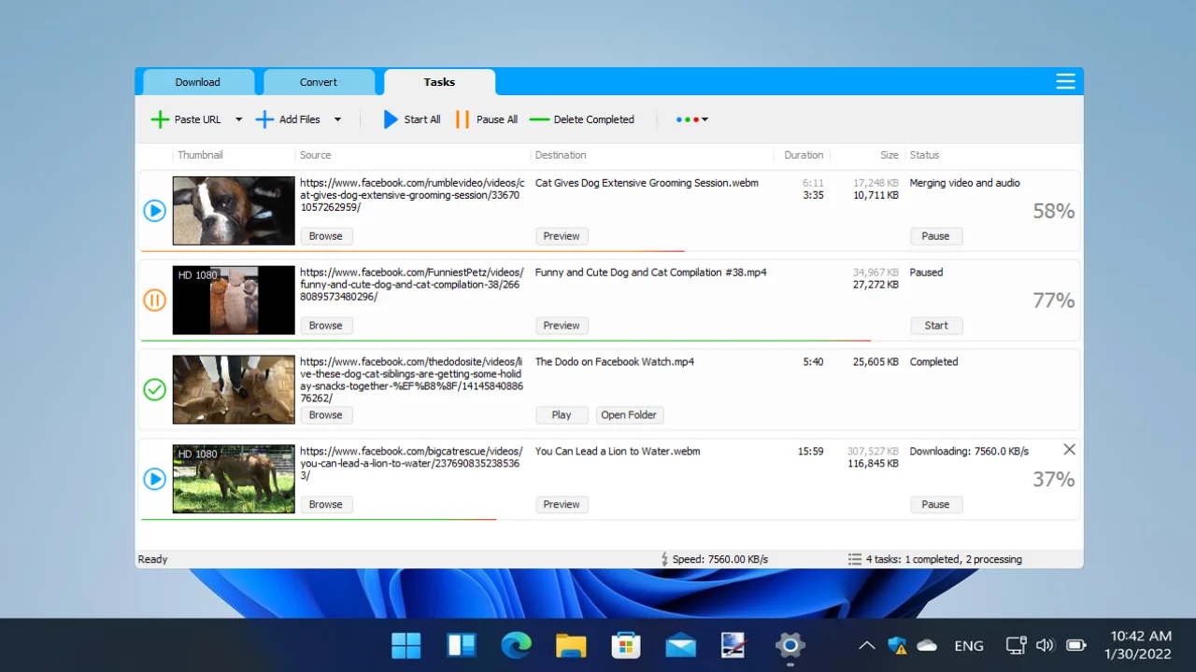Open the volume control in system tray
Screen dimensions: 1196x672
click(x=1045, y=645)
